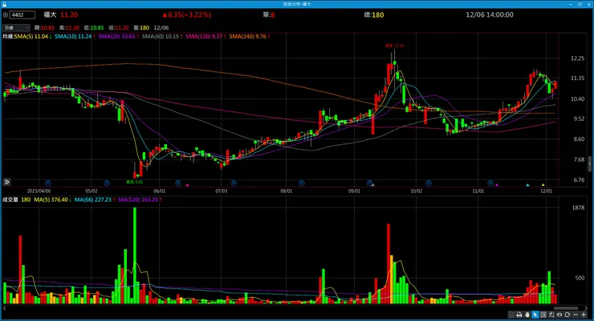594x321 pixels.
Task: Click the white triangle marker after 09/01
Action: (x=372, y=185)
